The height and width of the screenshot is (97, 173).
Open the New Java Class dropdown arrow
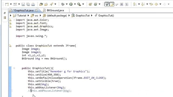[x=99, y=4]
